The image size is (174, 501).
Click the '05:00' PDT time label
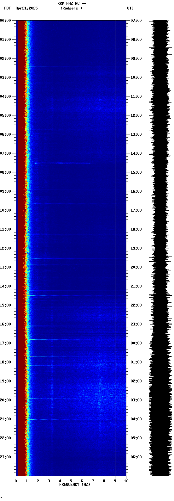(5, 115)
